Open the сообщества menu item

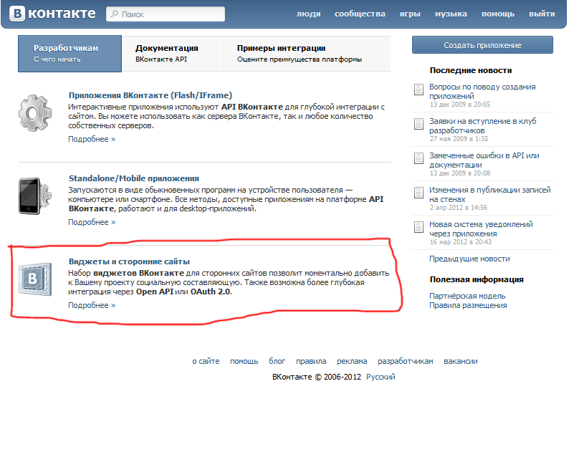pos(360,14)
